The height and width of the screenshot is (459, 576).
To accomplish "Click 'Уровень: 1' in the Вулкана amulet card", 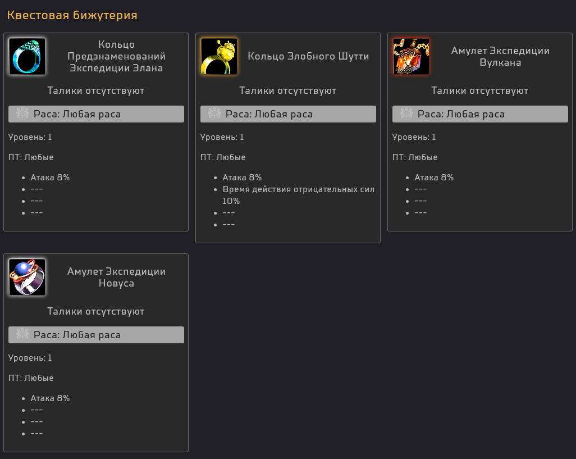I will 414,137.
